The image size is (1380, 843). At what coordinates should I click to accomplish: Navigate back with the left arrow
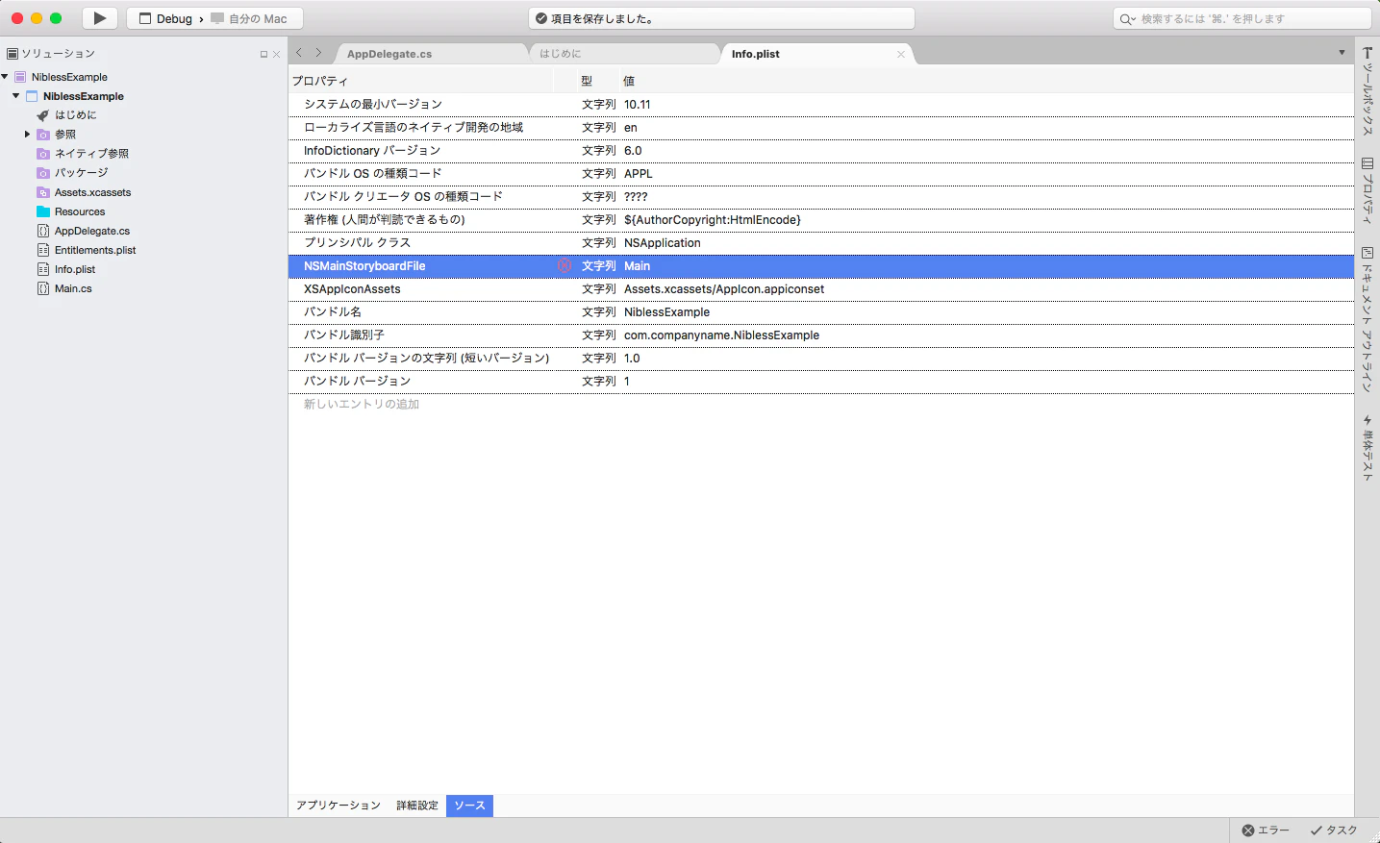point(299,53)
